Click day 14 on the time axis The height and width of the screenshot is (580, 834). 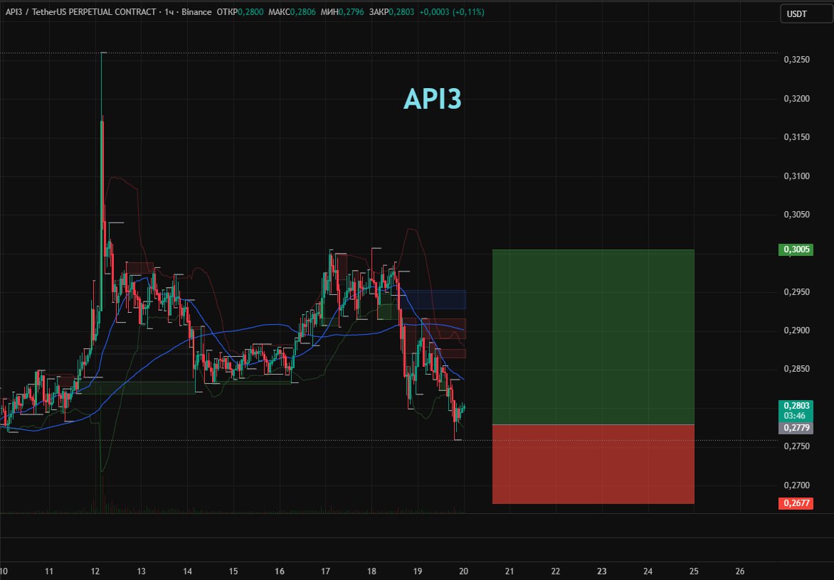coord(187,571)
